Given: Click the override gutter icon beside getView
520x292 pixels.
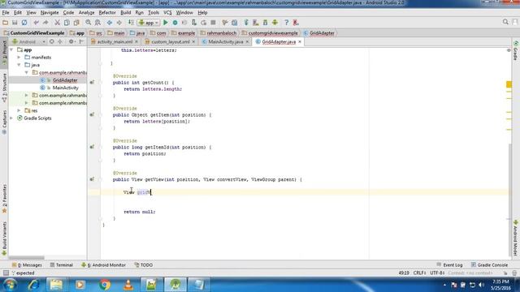Looking at the screenshot, I should [x=92, y=179].
